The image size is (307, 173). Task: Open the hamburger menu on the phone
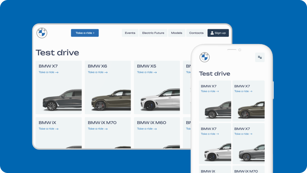(x=259, y=57)
